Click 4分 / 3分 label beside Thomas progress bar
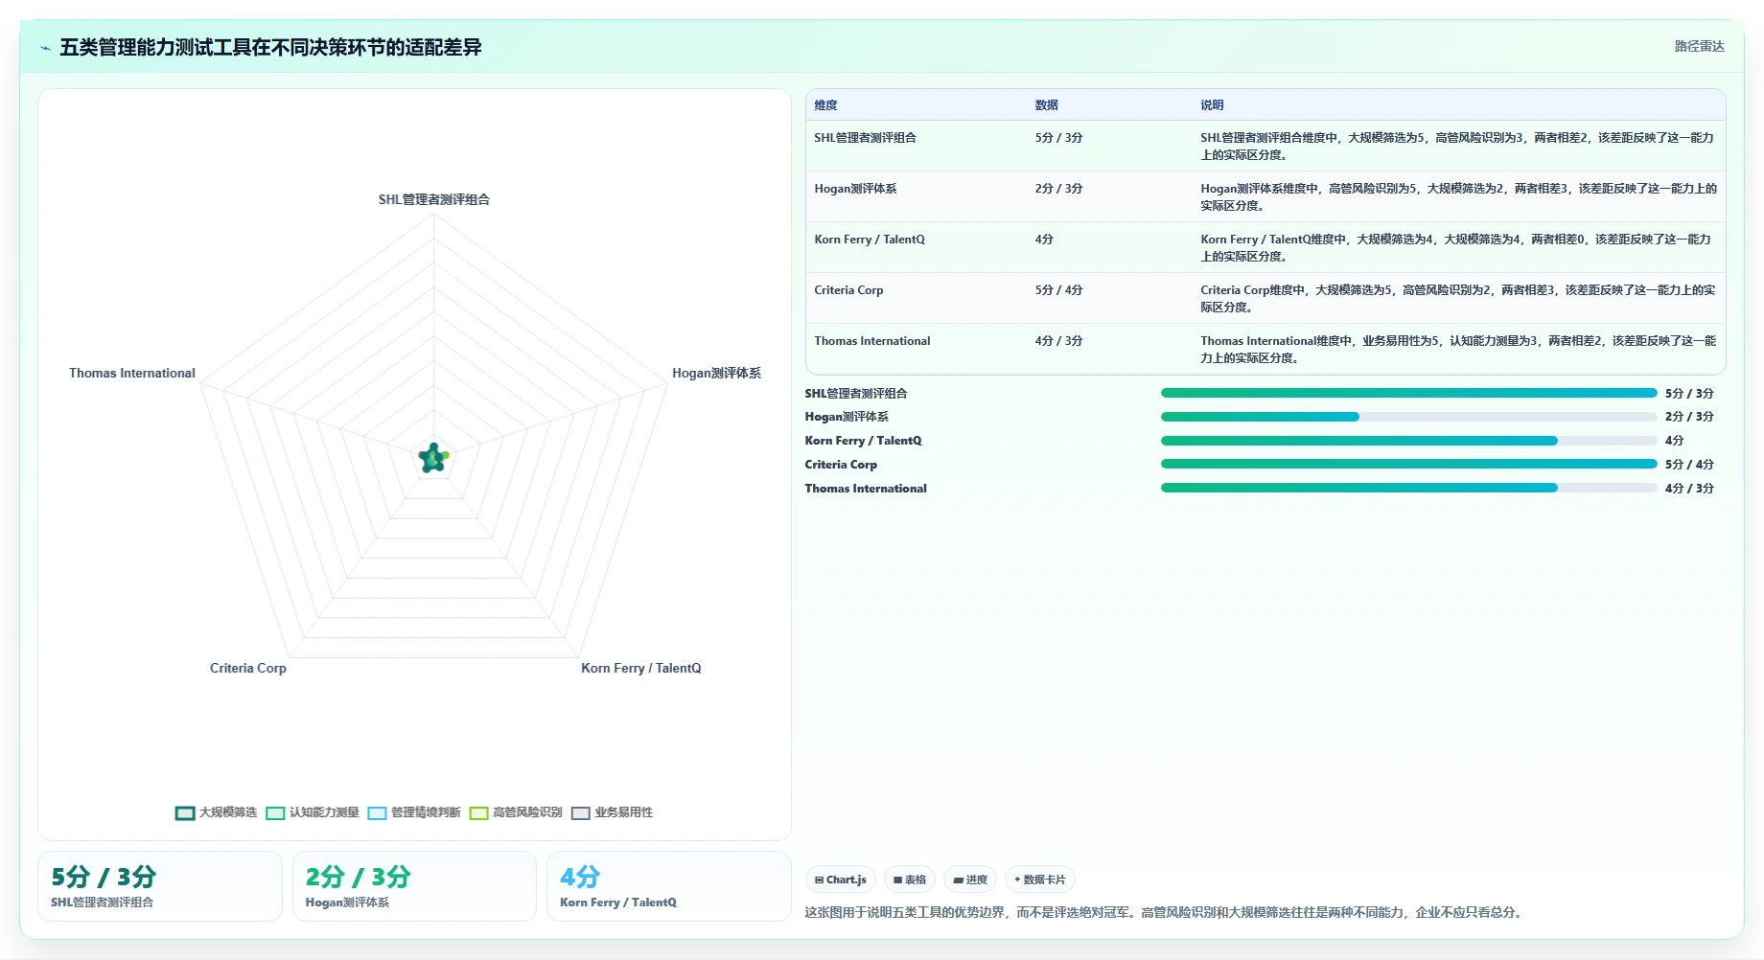The image size is (1764, 960). pyautogui.click(x=1689, y=489)
